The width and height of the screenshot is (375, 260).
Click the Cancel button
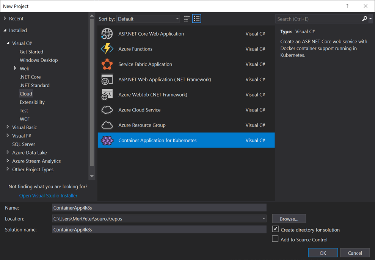tap(355, 253)
